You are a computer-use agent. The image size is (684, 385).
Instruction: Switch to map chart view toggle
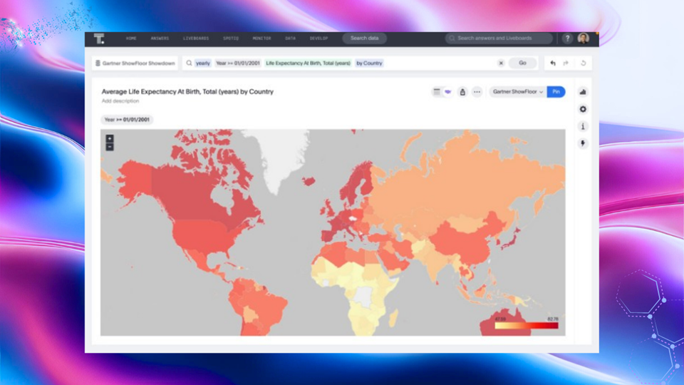coord(447,92)
